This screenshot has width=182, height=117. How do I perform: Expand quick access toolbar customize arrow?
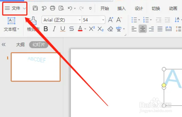tap(90, 8)
